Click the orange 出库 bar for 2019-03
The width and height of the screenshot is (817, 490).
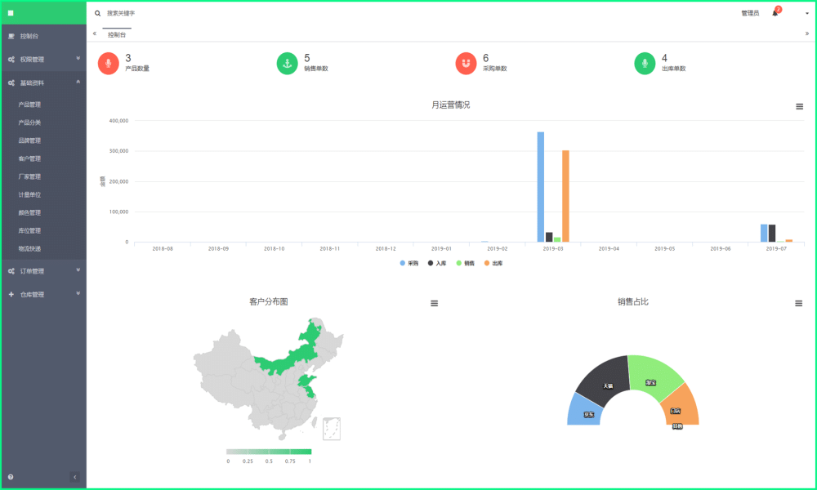tap(565, 196)
